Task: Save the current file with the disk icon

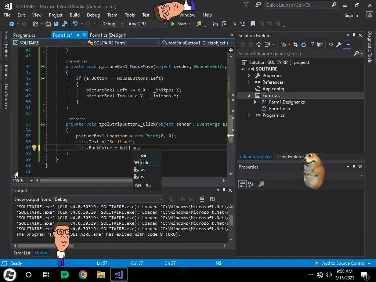Action: 56,24
